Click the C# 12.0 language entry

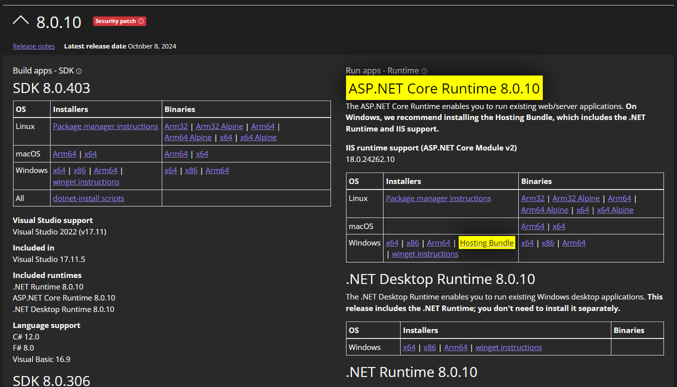[26, 337]
